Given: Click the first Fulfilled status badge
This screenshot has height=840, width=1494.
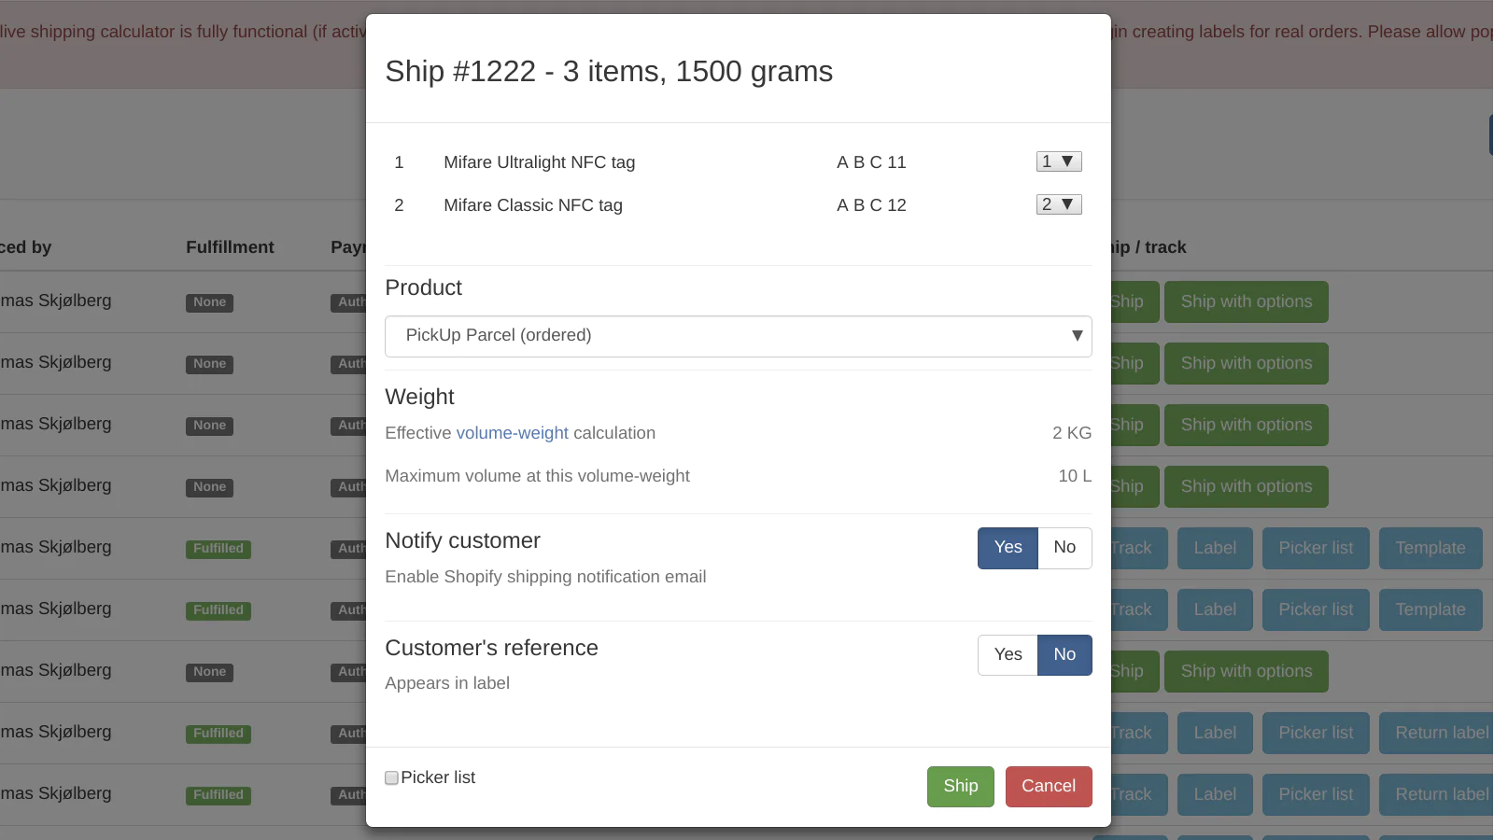Looking at the screenshot, I should pyautogui.click(x=218, y=549).
